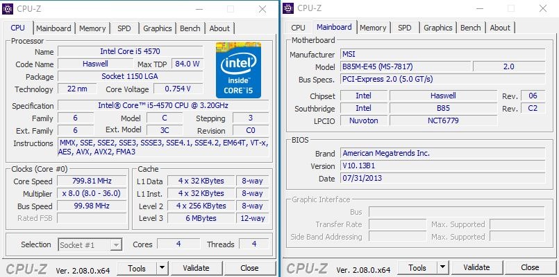The image size is (559, 277).
Task: Open the Socket #1 selection dropdown
Action: click(x=90, y=244)
